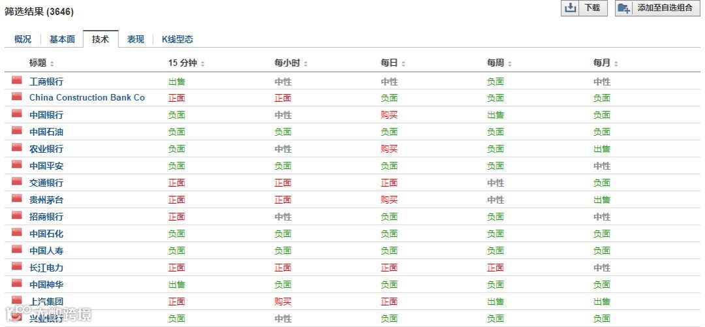Image resolution: width=705 pixels, height=327 pixels.
Task: Click 贵州茅台 daily 购买 signal
Action: tap(389, 200)
